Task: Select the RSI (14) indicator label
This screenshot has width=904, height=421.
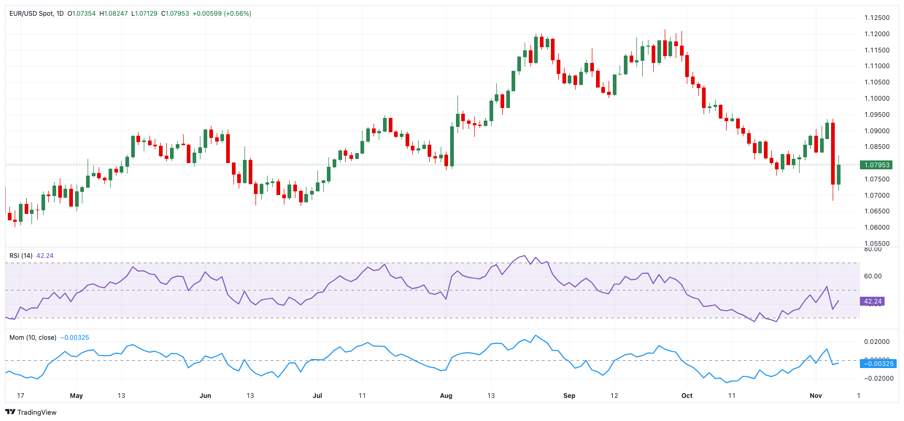Action: [21, 256]
